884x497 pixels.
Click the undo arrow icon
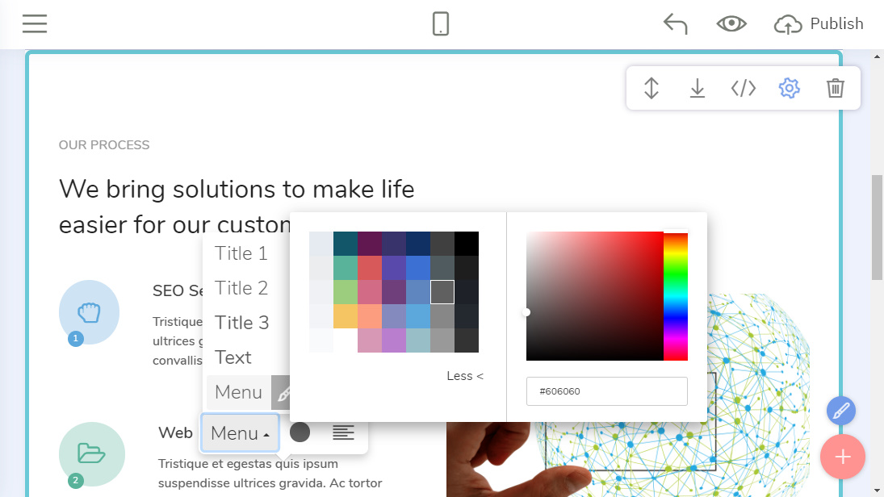(x=675, y=24)
